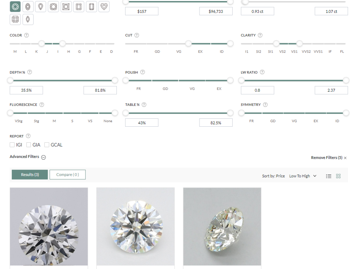Check the GIA certification filter
This screenshot has height=269, width=356.
(29, 144)
